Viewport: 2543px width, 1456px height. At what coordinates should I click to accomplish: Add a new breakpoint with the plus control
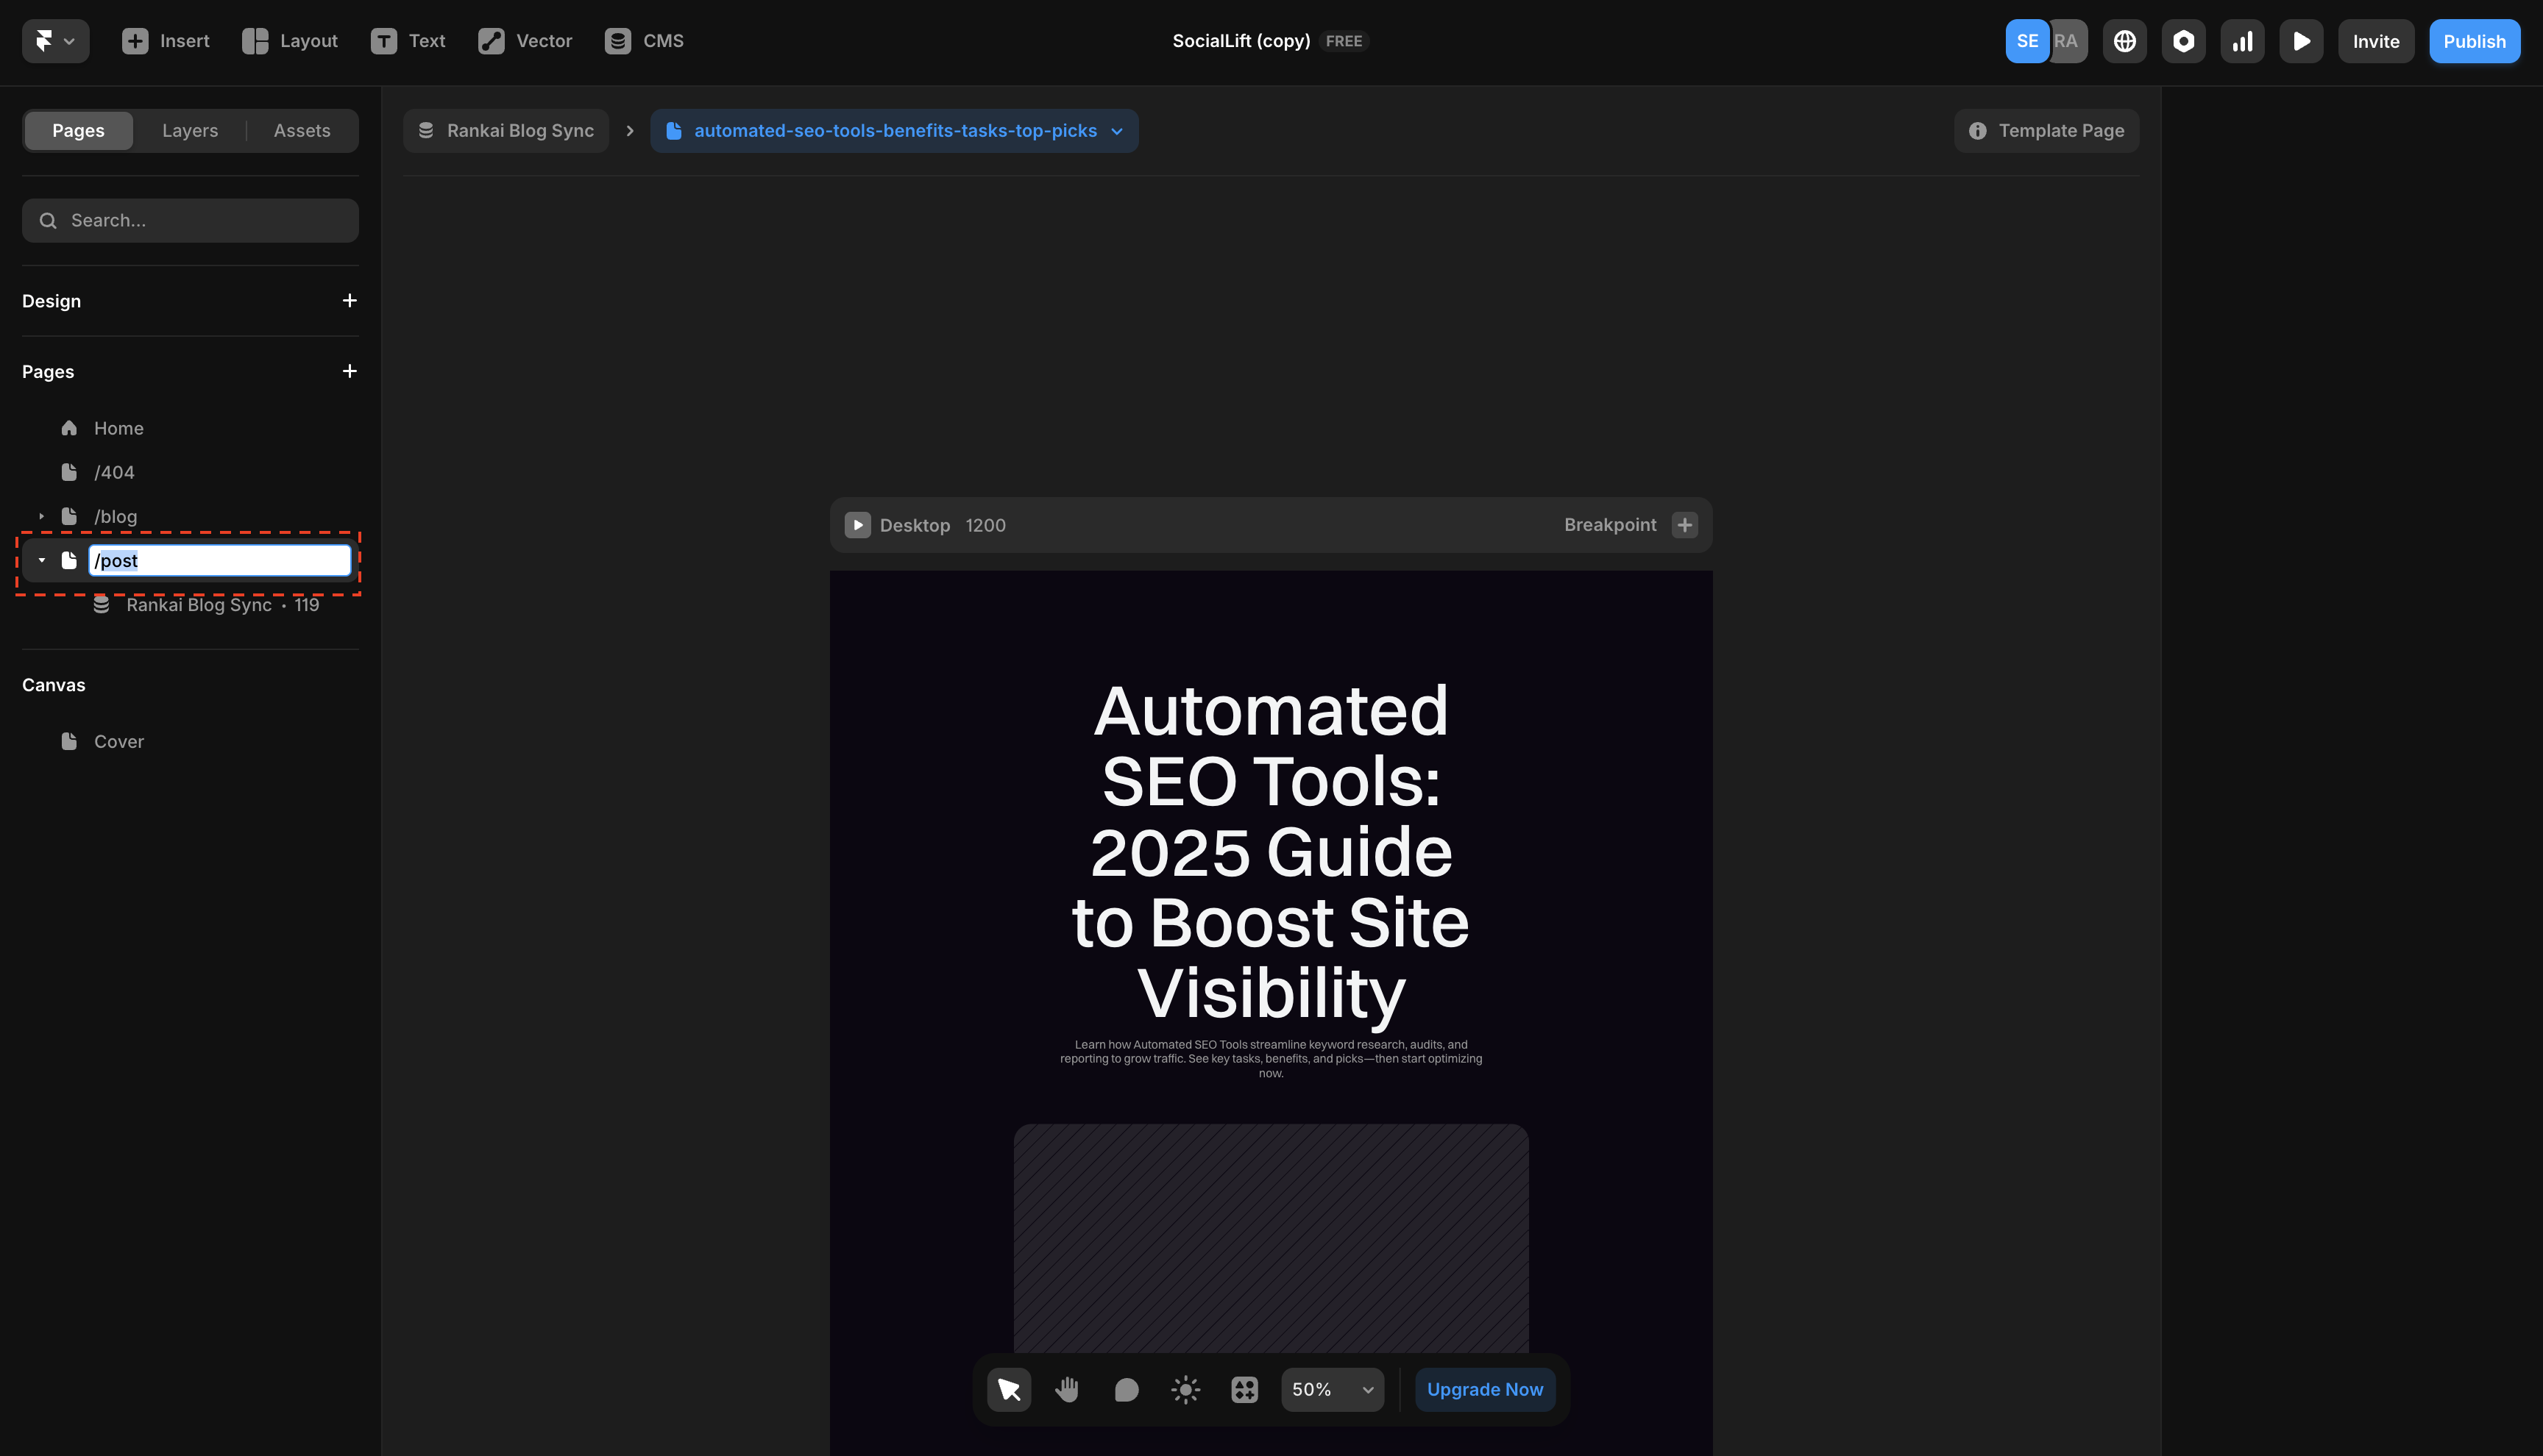click(x=1684, y=524)
